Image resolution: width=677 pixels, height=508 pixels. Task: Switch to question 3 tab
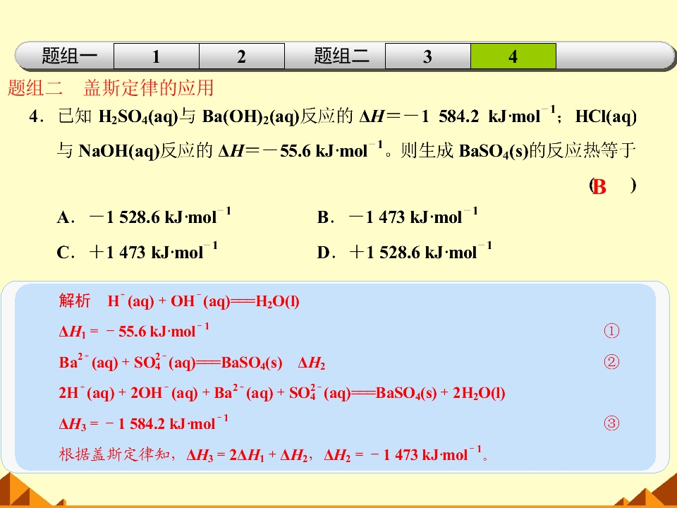coord(427,56)
